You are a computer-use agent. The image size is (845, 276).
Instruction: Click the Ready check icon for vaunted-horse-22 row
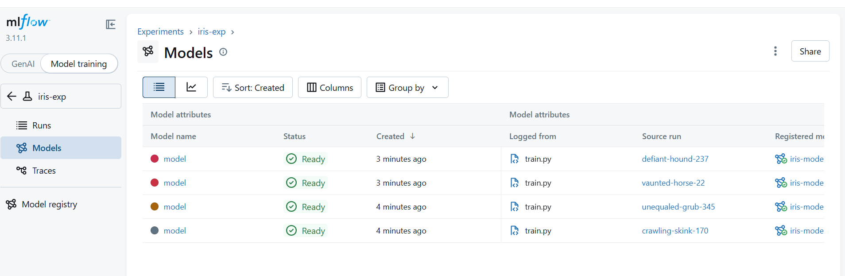coord(291,183)
